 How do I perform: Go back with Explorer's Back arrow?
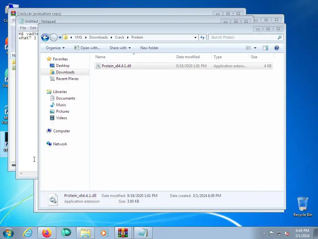click(x=45, y=37)
